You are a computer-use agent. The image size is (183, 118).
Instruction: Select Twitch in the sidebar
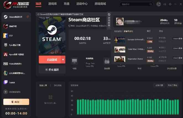click(16, 83)
